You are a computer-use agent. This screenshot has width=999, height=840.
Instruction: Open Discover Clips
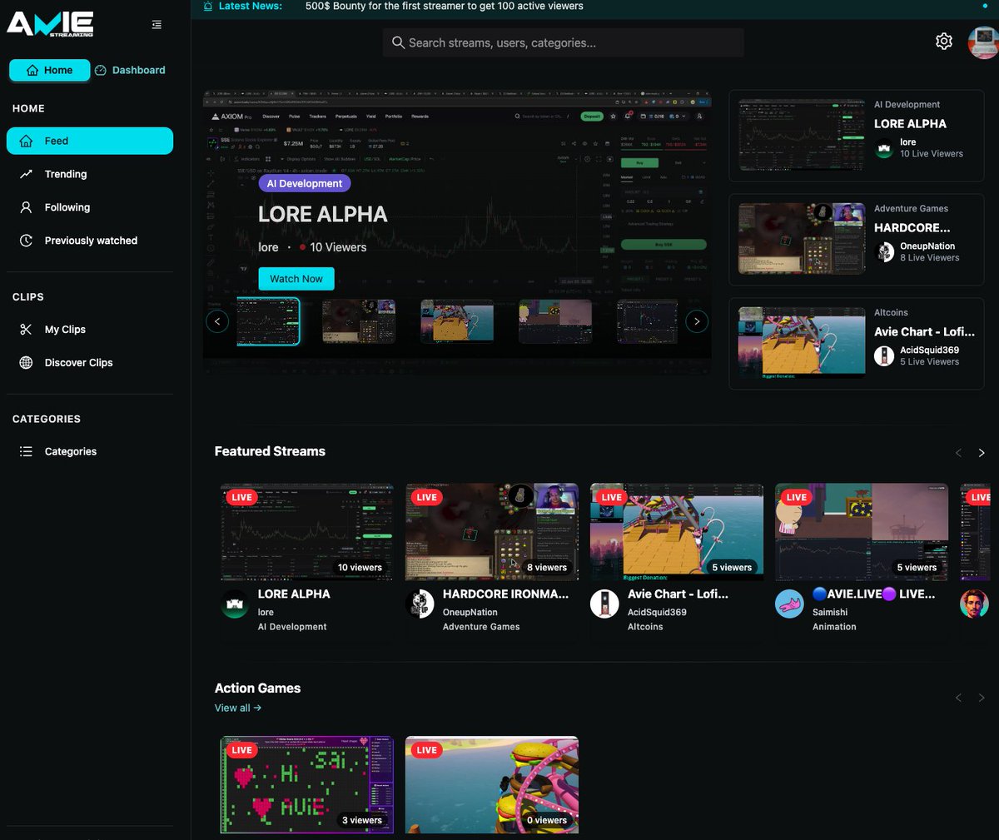point(78,362)
